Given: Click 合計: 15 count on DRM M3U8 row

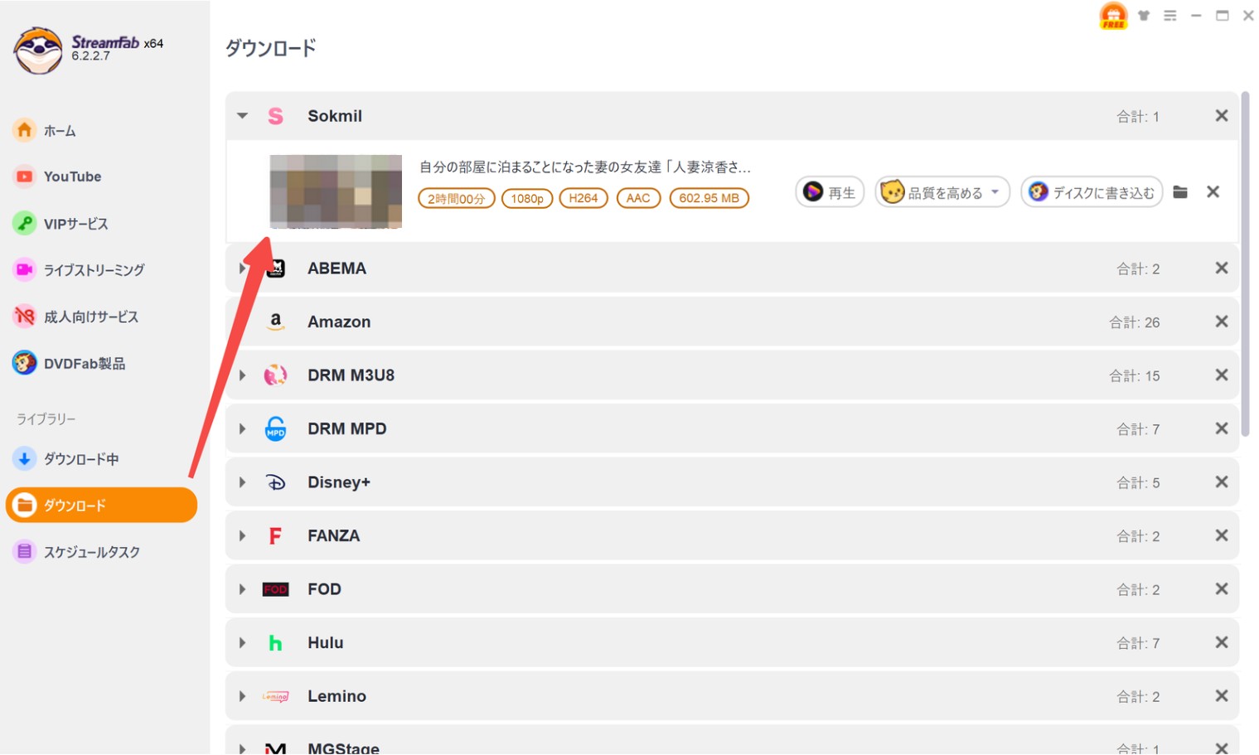Looking at the screenshot, I should click(1135, 376).
